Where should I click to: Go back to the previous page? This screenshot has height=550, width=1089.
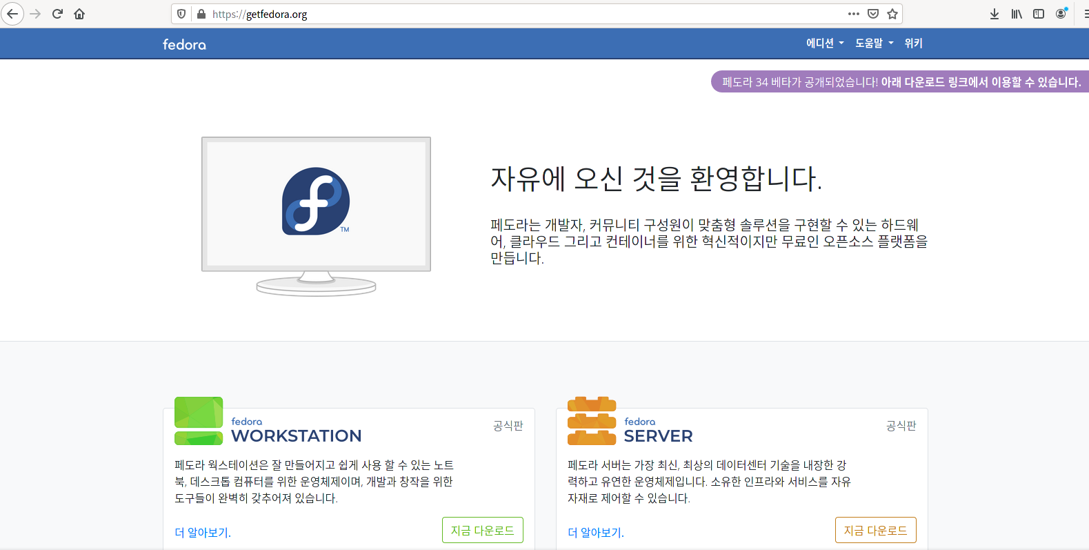point(12,14)
